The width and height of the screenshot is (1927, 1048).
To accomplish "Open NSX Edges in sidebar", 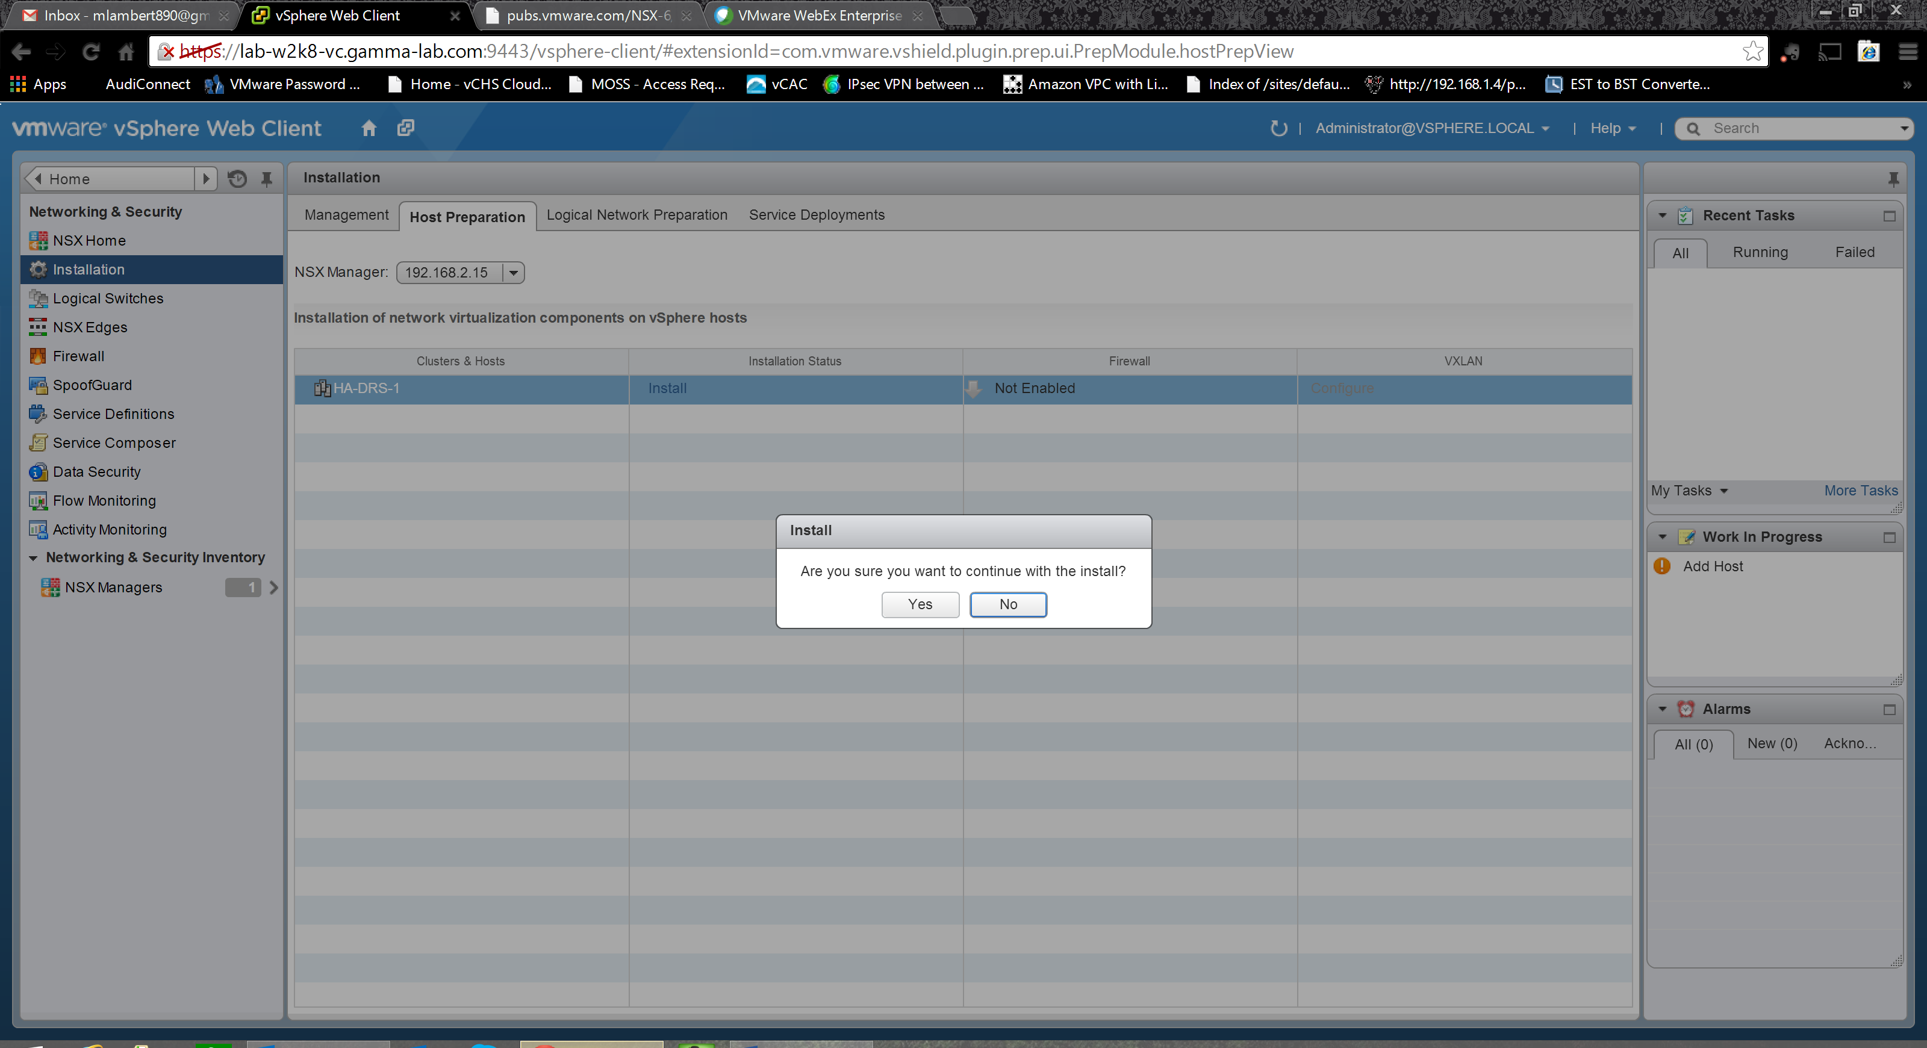I will (x=90, y=327).
